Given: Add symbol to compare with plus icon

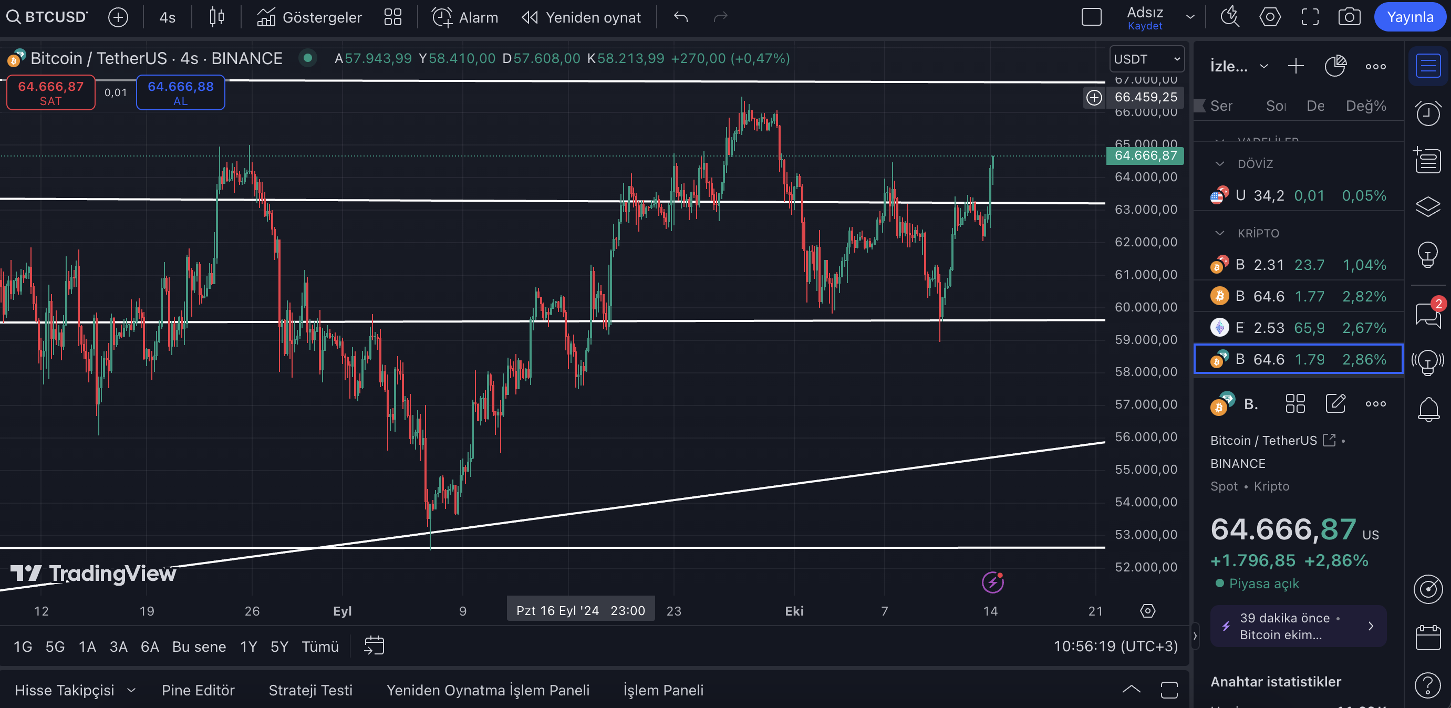Looking at the screenshot, I should pyautogui.click(x=118, y=17).
